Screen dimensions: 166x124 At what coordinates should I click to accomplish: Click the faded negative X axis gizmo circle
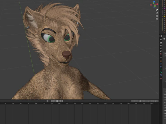(x=151, y=5)
